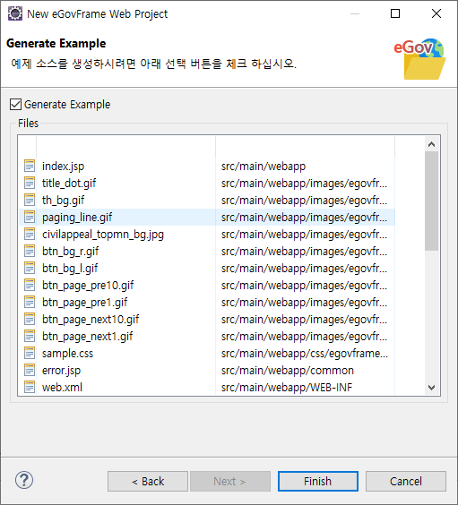Click the file icon beside th_bg.gif
Screen dimensions: 458x505
[x=30, y=201]
